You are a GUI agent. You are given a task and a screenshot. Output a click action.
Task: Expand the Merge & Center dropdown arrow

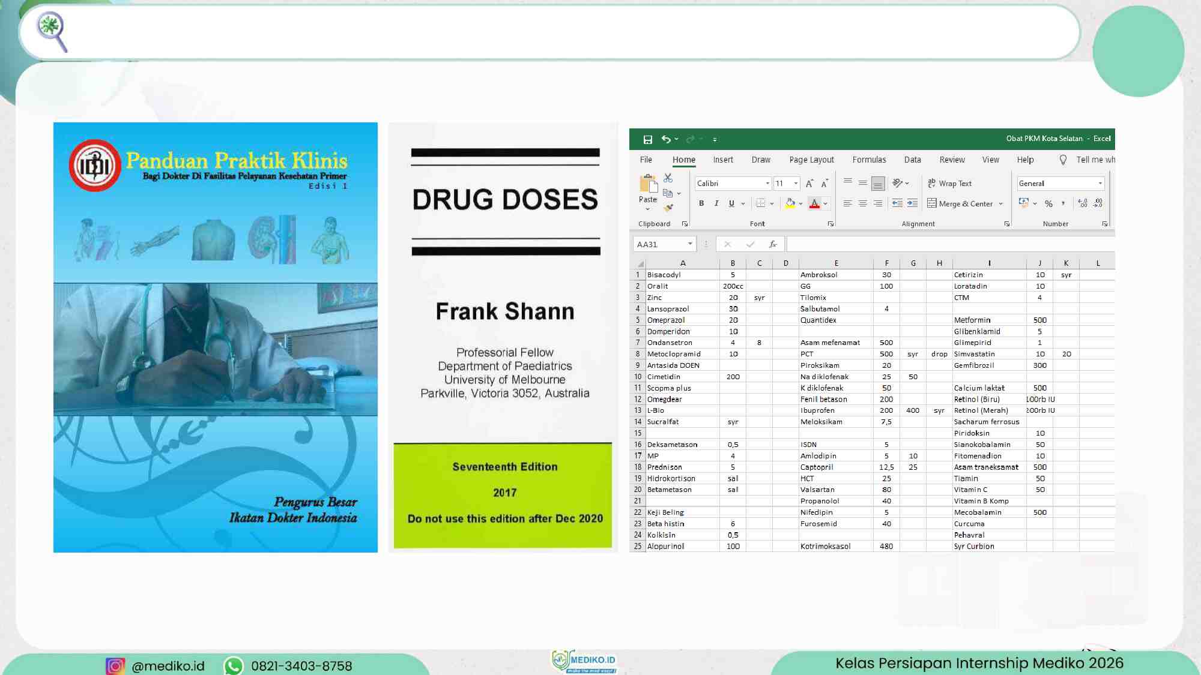[x=1001, y=204]
